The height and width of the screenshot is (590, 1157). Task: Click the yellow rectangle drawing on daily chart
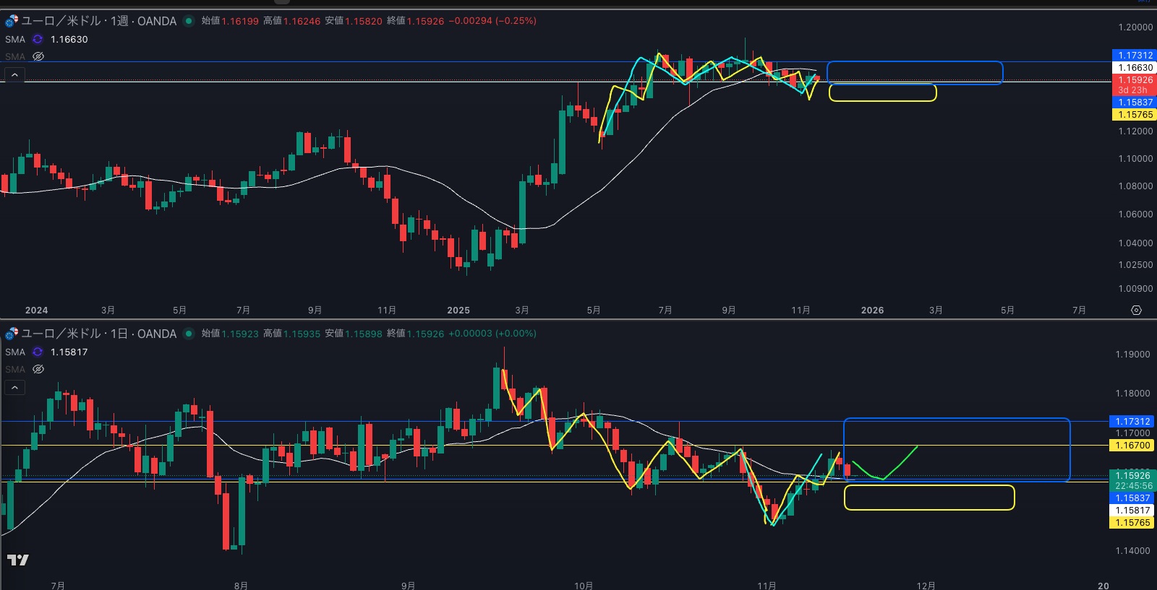click(928, 486)
